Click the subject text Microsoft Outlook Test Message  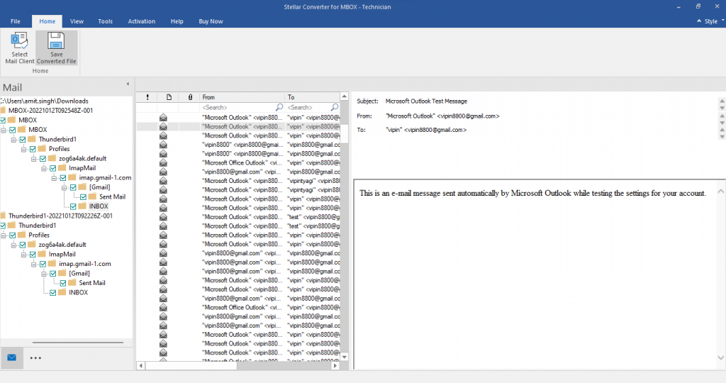pyautogui.click(x=426, y=101)
